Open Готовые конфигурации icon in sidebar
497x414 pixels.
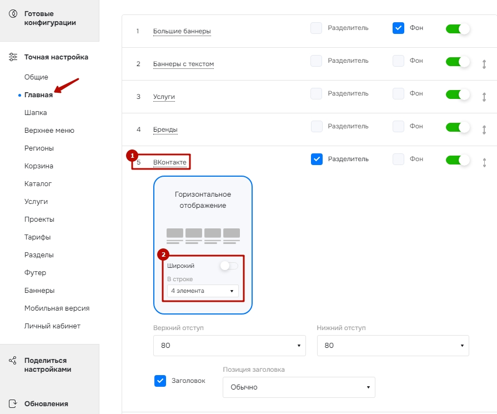pos(13,14)
